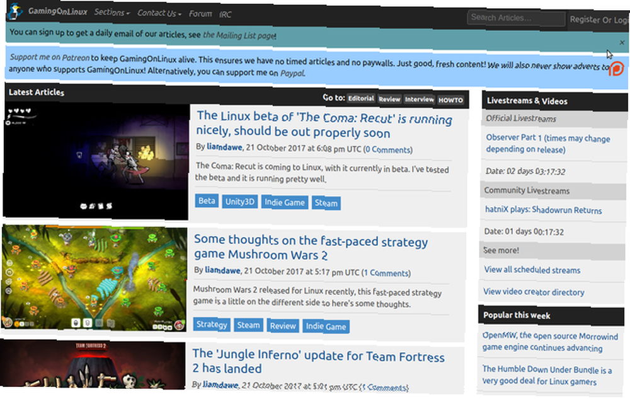This screenshot has height=399, width=630.
Task: Select Review tag on Mushroom Wars article
Action: (x=283, y=325)
